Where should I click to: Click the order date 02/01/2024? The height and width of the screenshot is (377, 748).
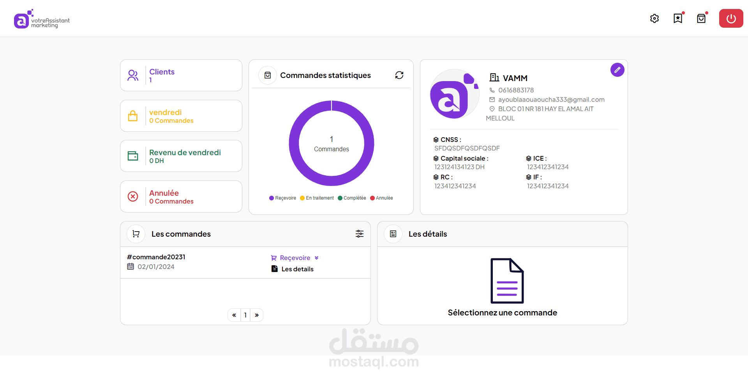coord(156,267)
